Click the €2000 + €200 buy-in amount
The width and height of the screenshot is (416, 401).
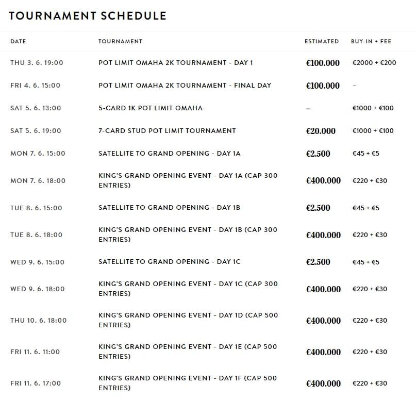pyautogui.click(x=374, y=63)
